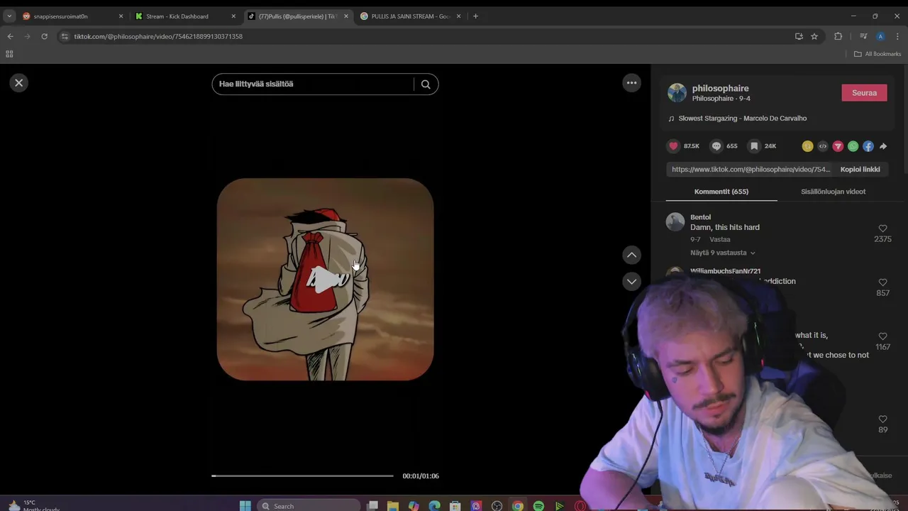This screenshot has width=908, height=511.
Task: Open Chrome three-dot menu
Action: (x=897, y=36)
